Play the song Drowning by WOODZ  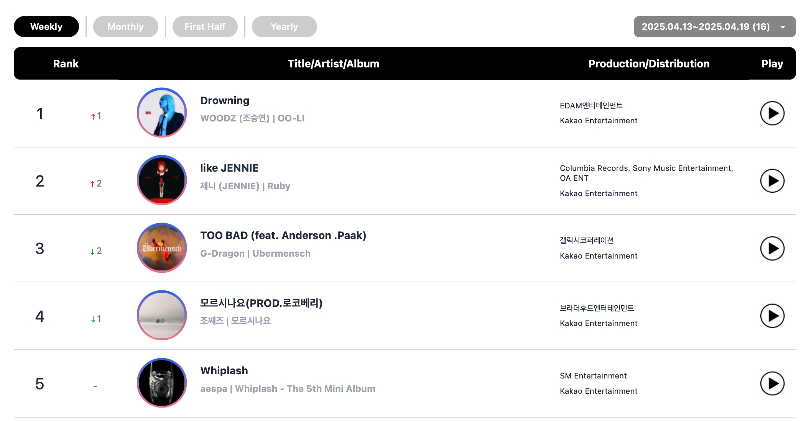(x=772, y=113)
